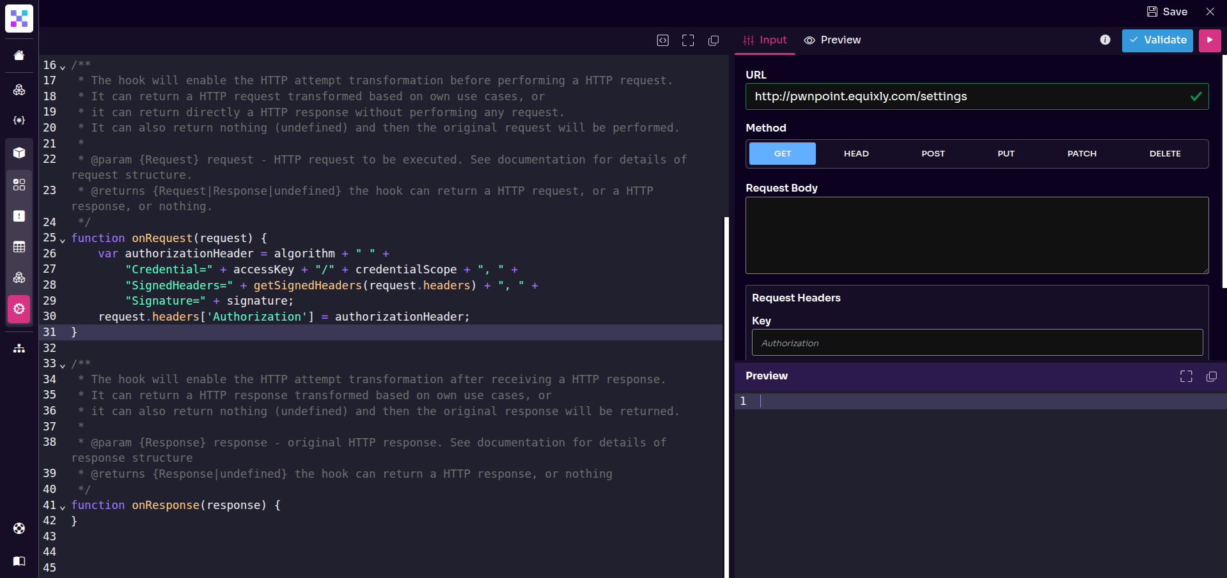Expand the Preview pane to fullscreen
The width and height of the screenshot is (1227, 578).
1186,376
